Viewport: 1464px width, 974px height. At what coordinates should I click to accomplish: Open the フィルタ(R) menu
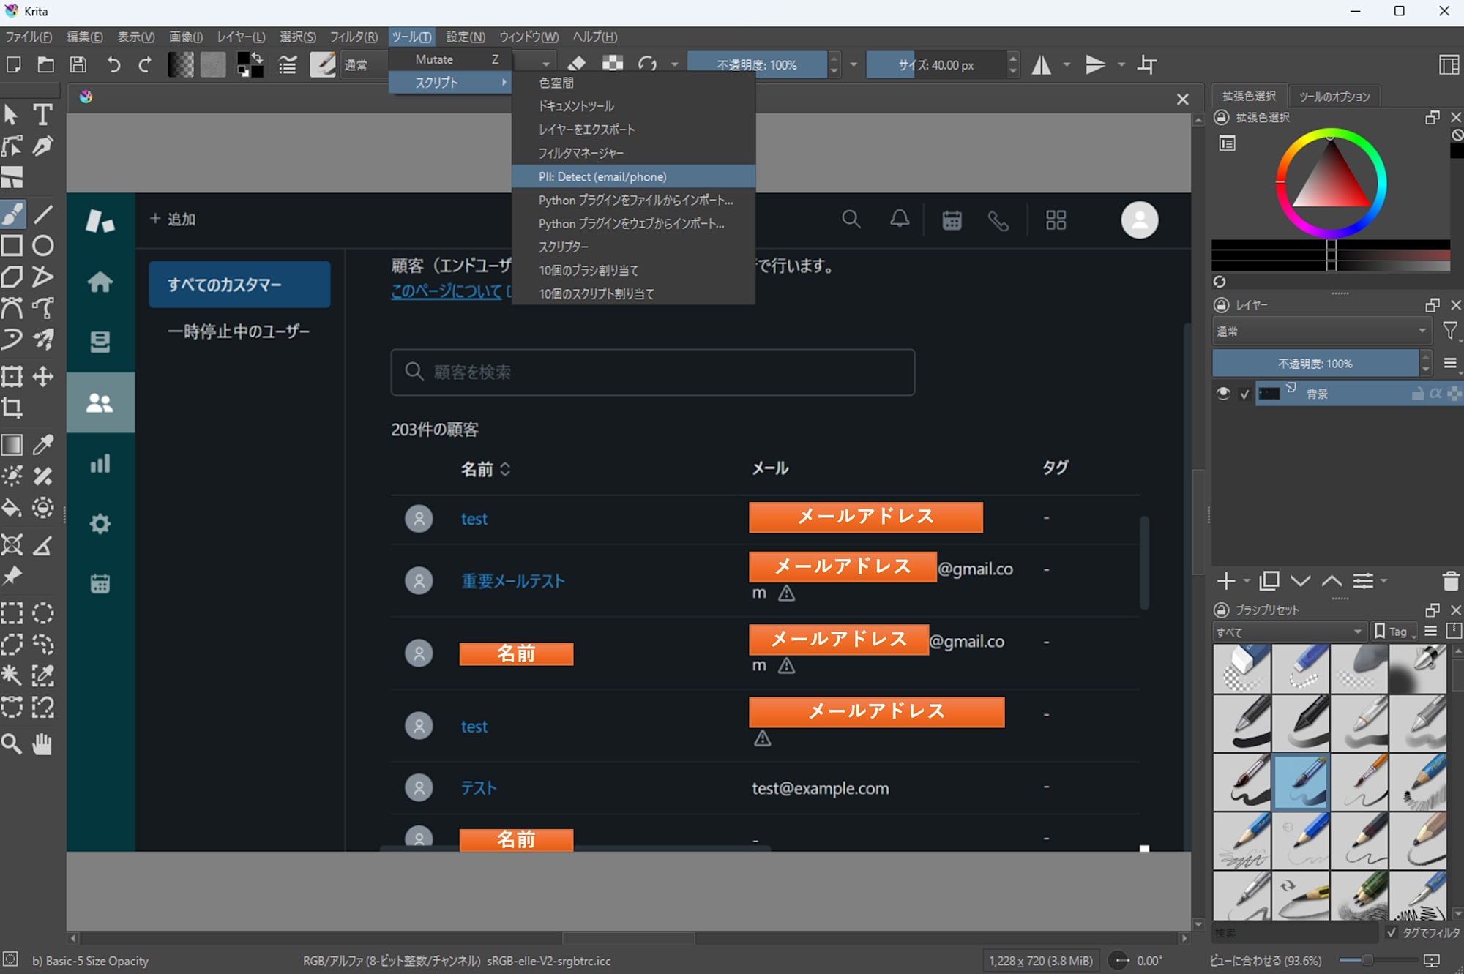coord(353,37)
